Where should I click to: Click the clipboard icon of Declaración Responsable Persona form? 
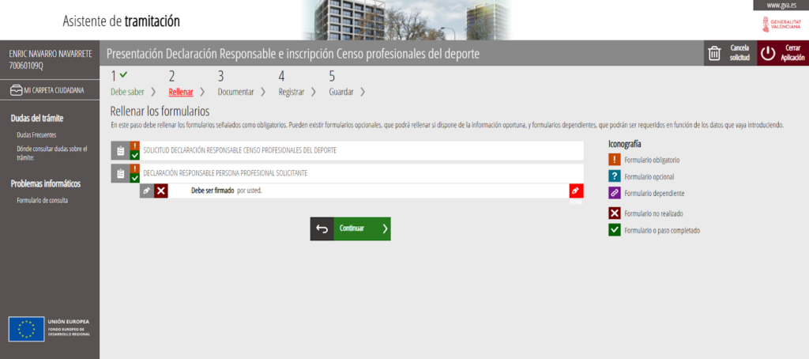pyautogui.click(x=119, y=173)
